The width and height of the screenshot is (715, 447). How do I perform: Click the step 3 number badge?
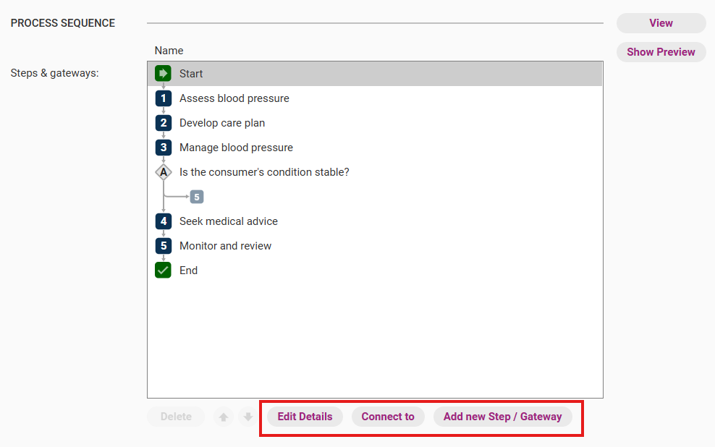click(x=164, y=148)
